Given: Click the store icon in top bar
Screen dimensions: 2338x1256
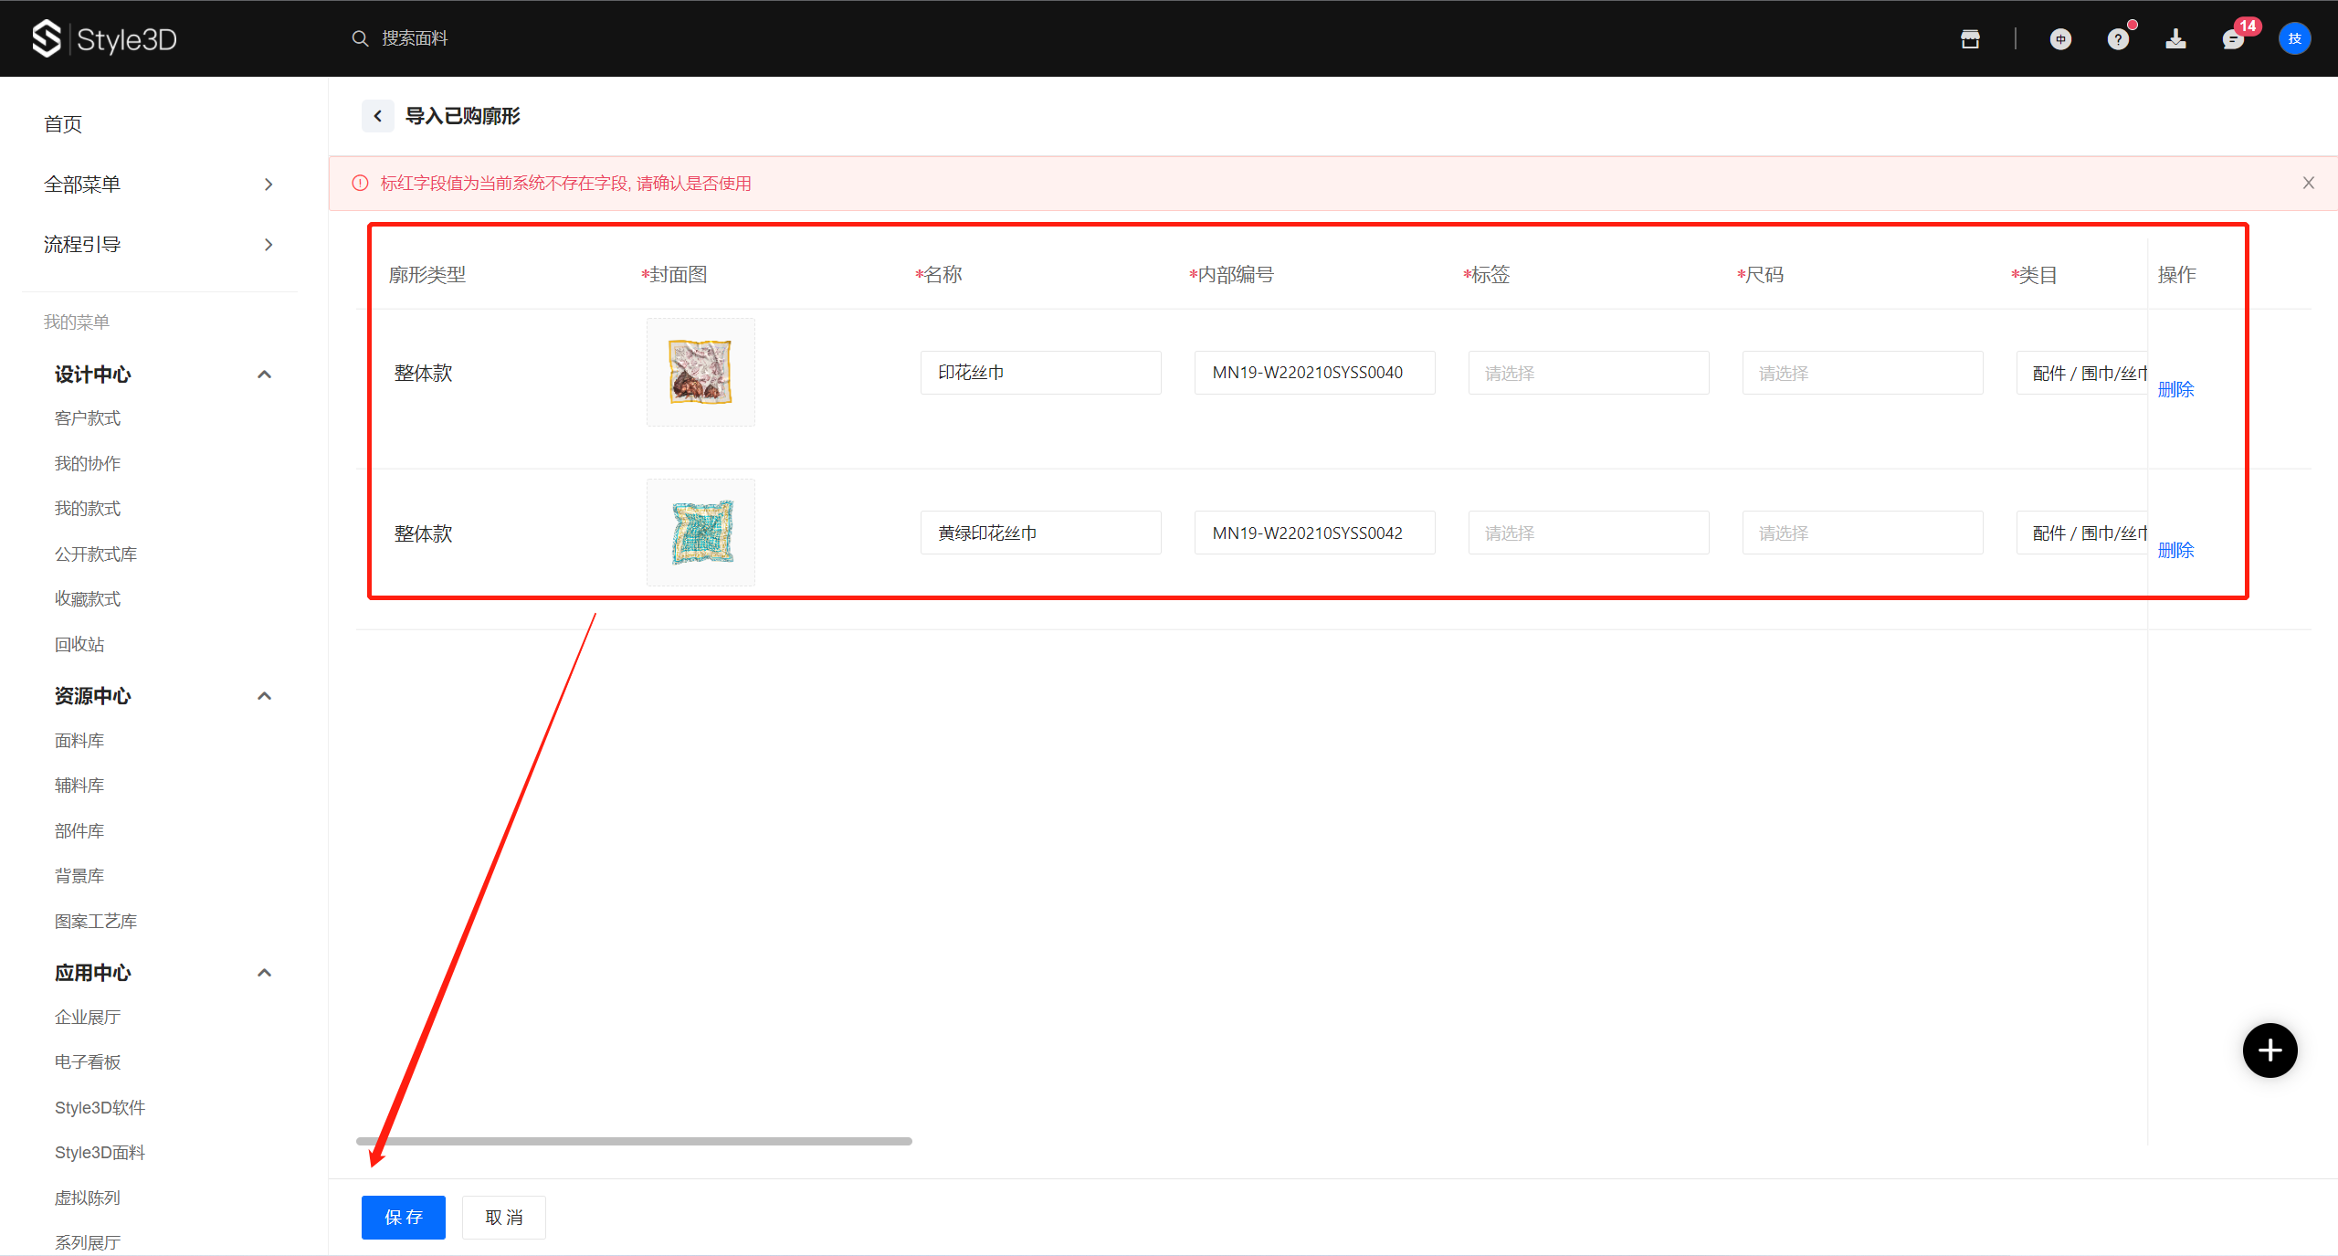Looking at the screenshot, I should 1970,38.
